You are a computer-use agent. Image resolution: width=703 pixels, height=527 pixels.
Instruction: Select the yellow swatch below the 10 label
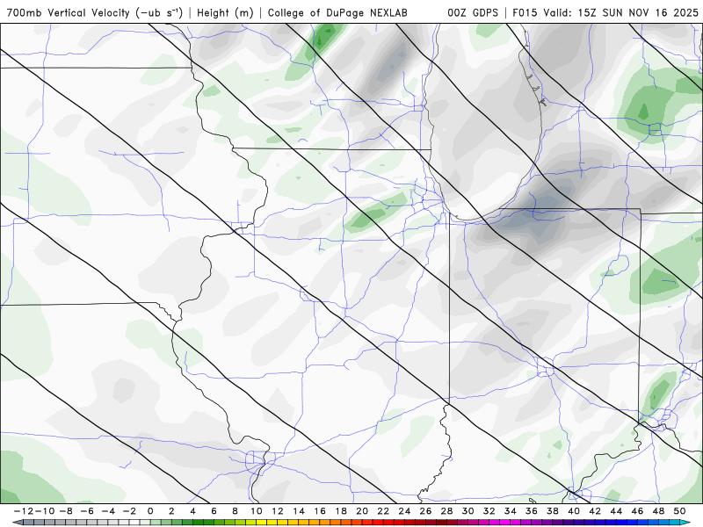click(x=261, y=523)
